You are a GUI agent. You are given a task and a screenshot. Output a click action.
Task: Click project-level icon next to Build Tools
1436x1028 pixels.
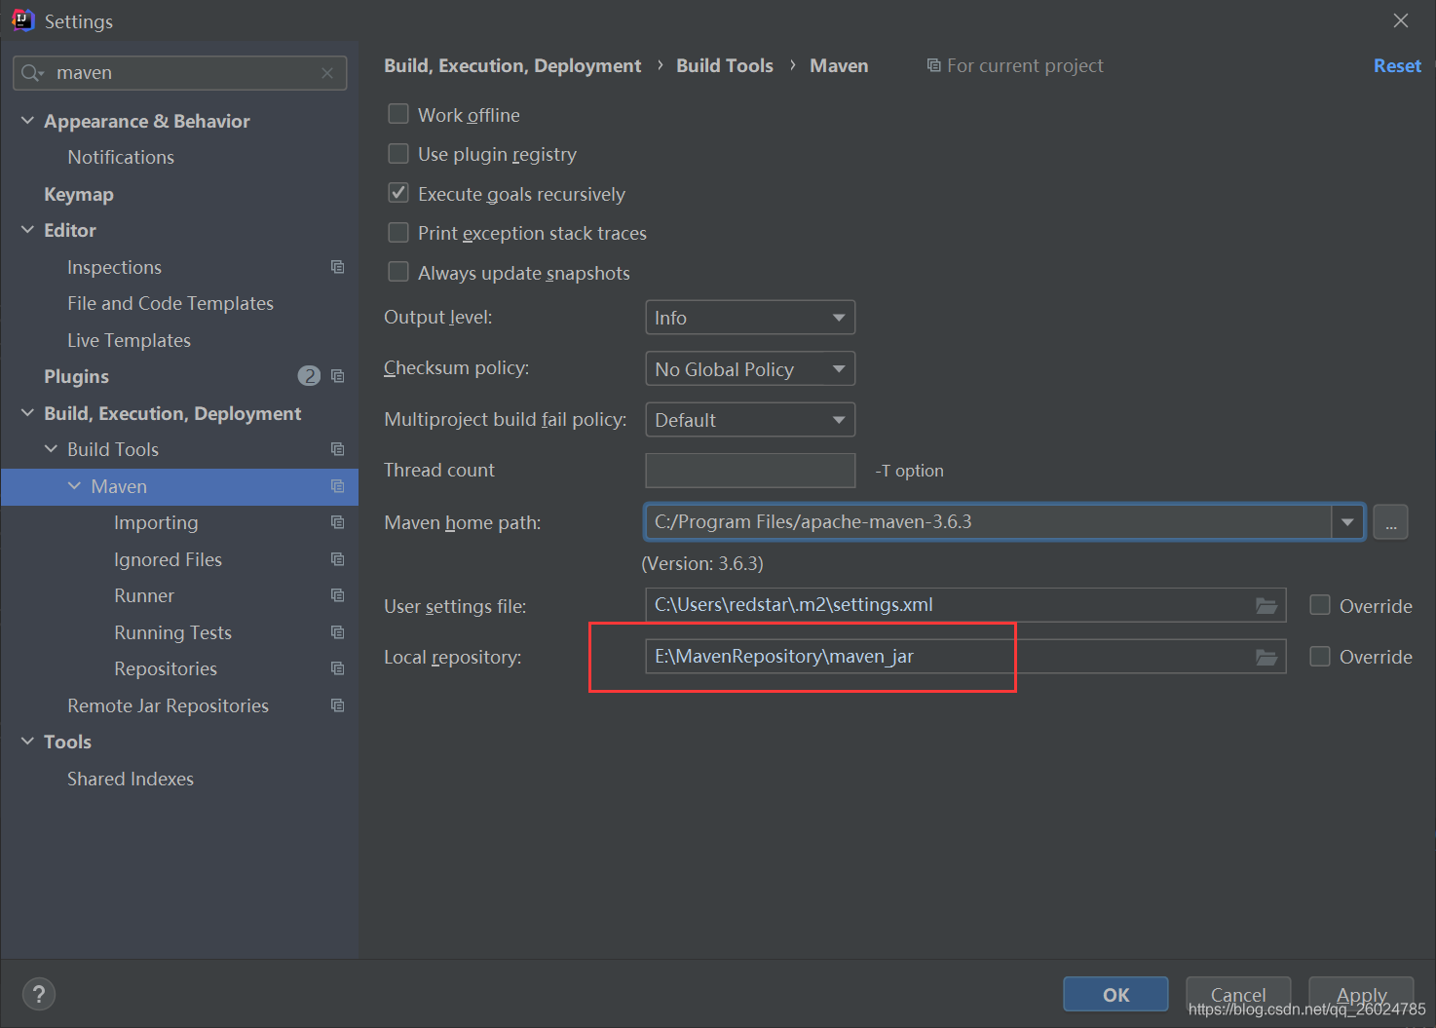coord(338,449)
